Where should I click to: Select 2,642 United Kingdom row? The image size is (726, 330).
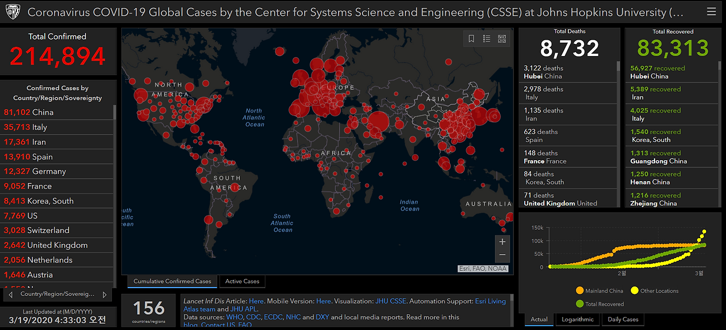click(x=57, y=245)
